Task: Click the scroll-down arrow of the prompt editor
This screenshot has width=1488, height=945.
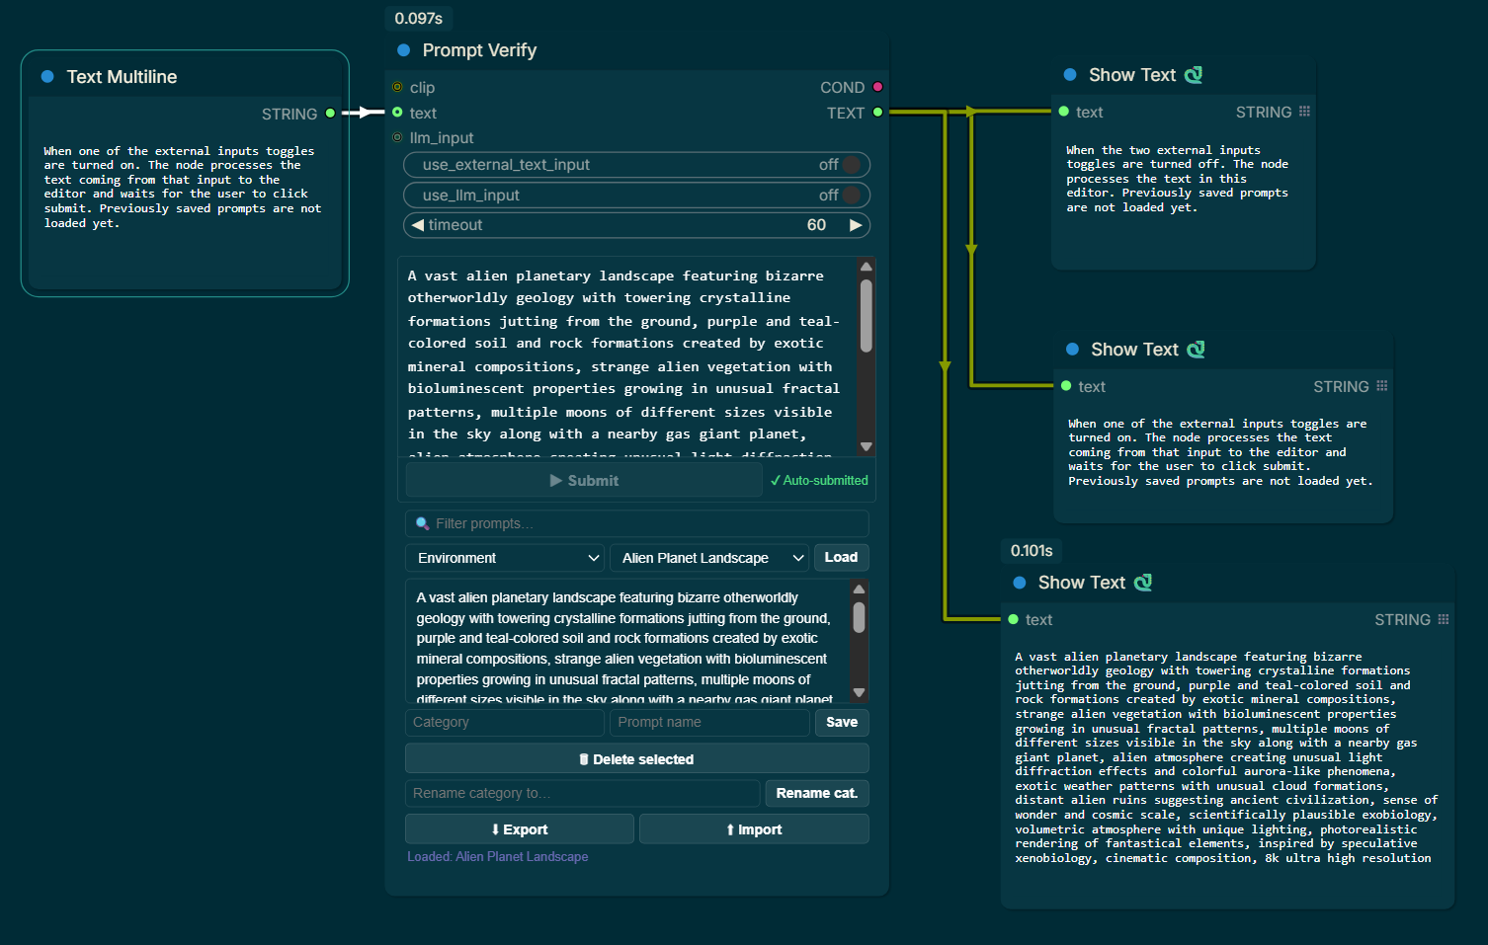Action: 867,446
